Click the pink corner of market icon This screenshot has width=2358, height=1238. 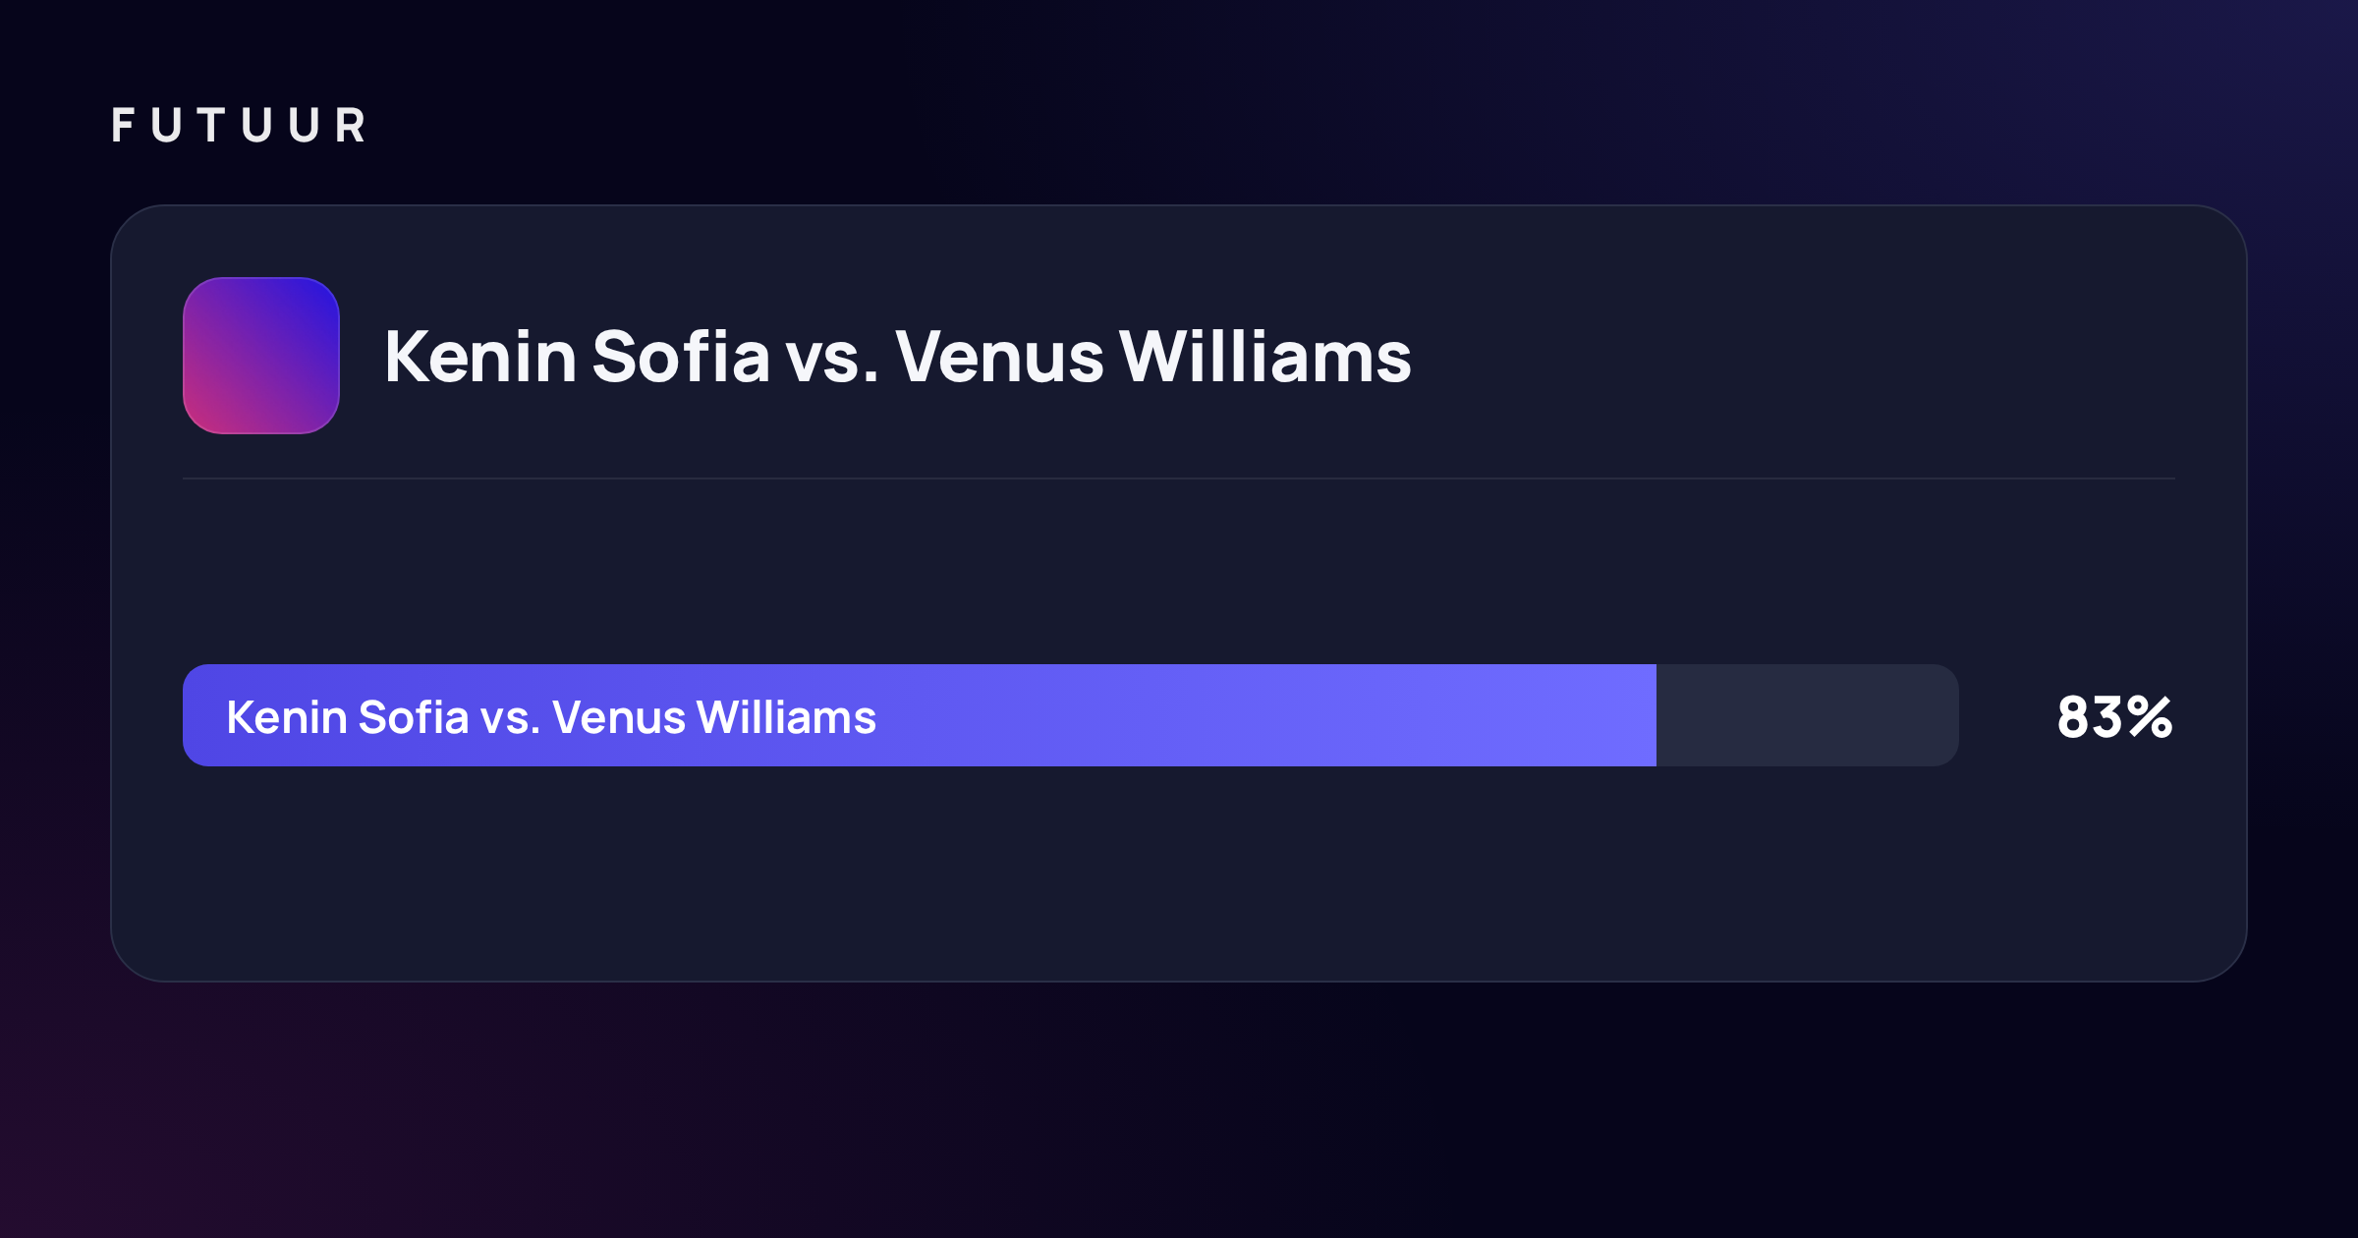pos(203,413)
